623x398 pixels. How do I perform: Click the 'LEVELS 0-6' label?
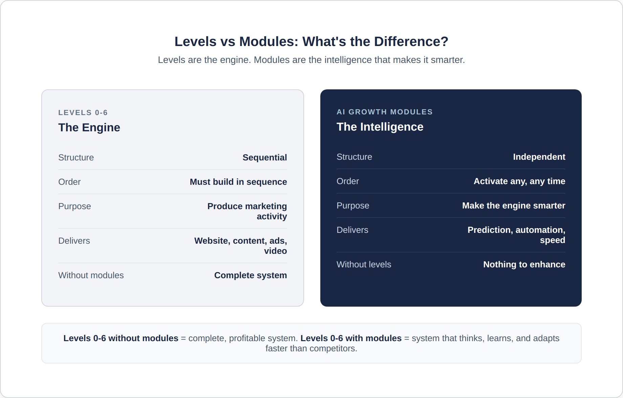(83, 113)
